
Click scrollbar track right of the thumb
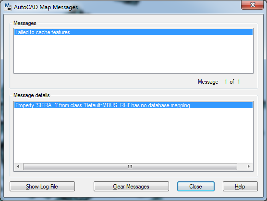point(241,166)
